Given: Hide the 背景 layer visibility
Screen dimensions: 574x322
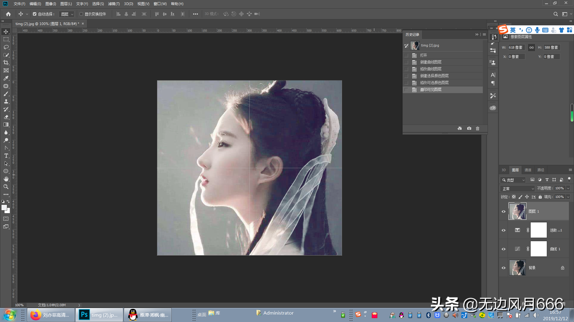Looking at the screenshot, I should pyautogui.click(x=503, y=268).
